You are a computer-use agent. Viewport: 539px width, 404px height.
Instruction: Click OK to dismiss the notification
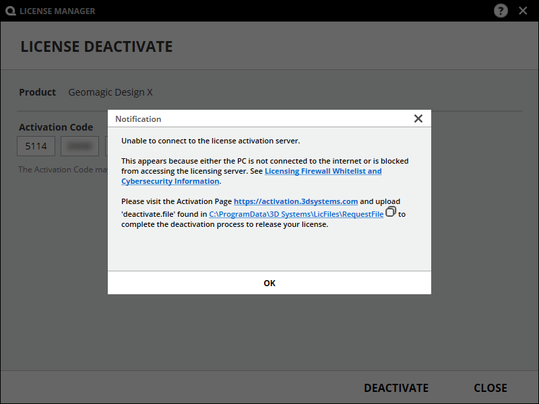[269, 283]
